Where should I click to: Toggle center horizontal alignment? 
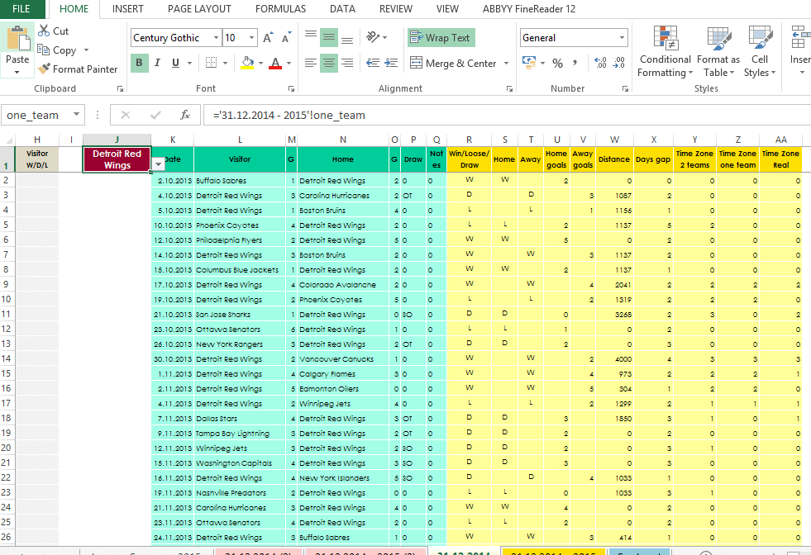coord(329,63)
